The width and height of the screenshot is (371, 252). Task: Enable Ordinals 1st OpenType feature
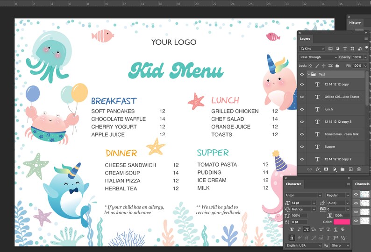click(335, 238)
